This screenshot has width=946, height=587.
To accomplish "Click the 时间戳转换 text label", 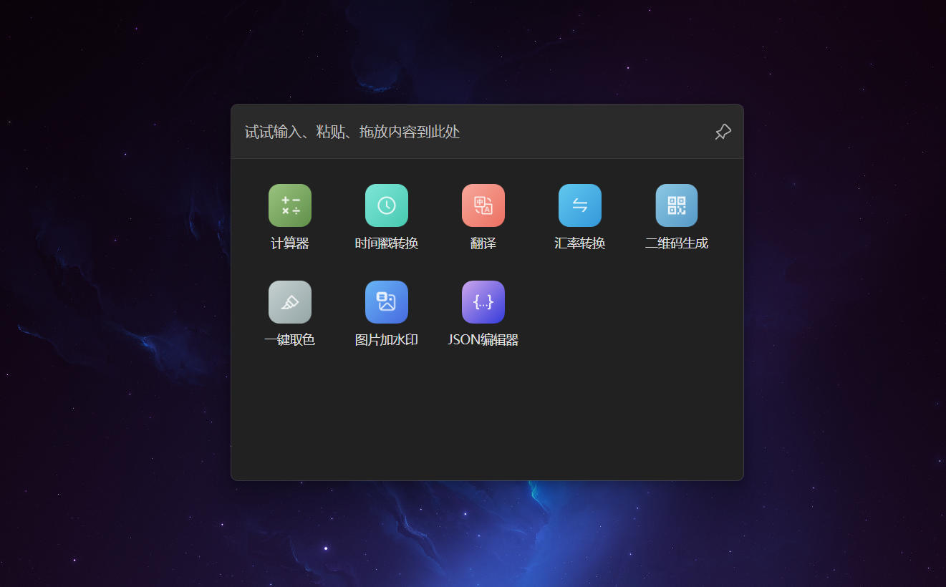I will pos(387,243).
